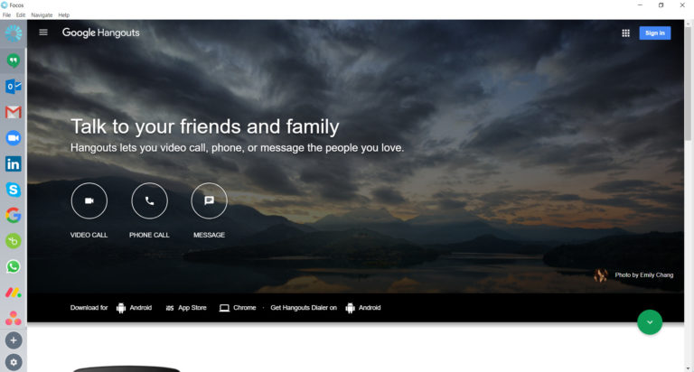Open the Zoom app in sidebar
Image resolution: width=694 pixels, height=372 pixels.
pyautogui.click(x=14, y=138)
